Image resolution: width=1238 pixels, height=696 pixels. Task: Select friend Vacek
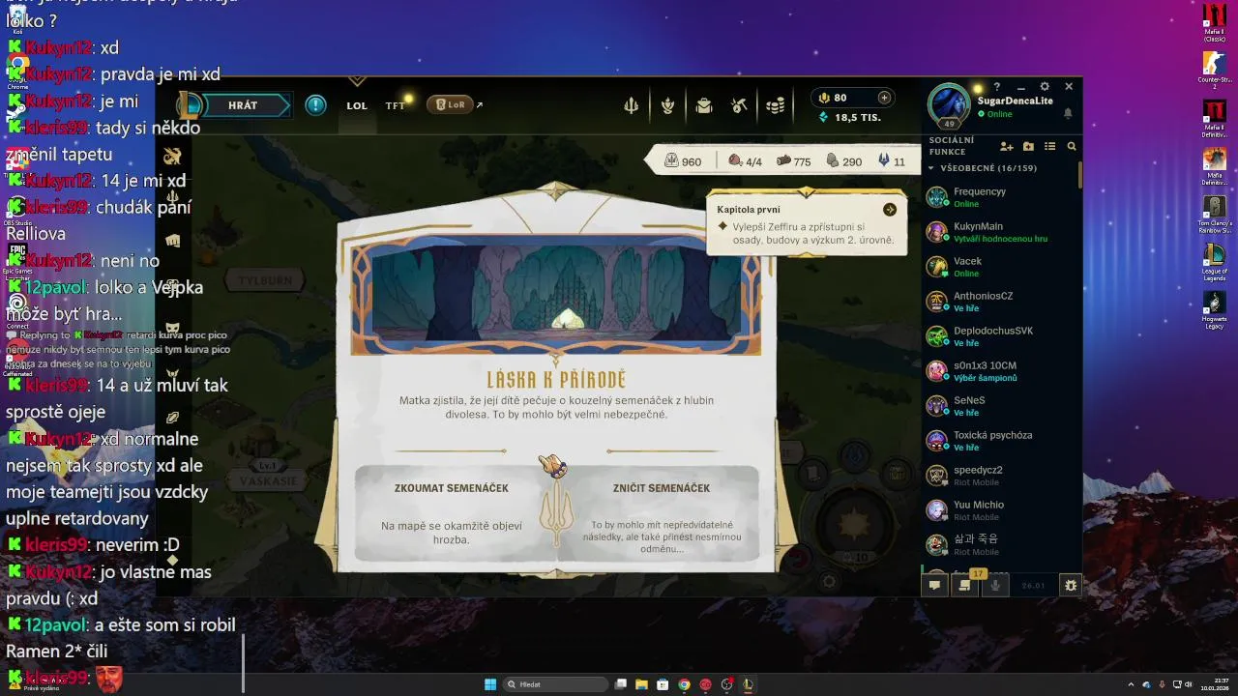(999, 267)
